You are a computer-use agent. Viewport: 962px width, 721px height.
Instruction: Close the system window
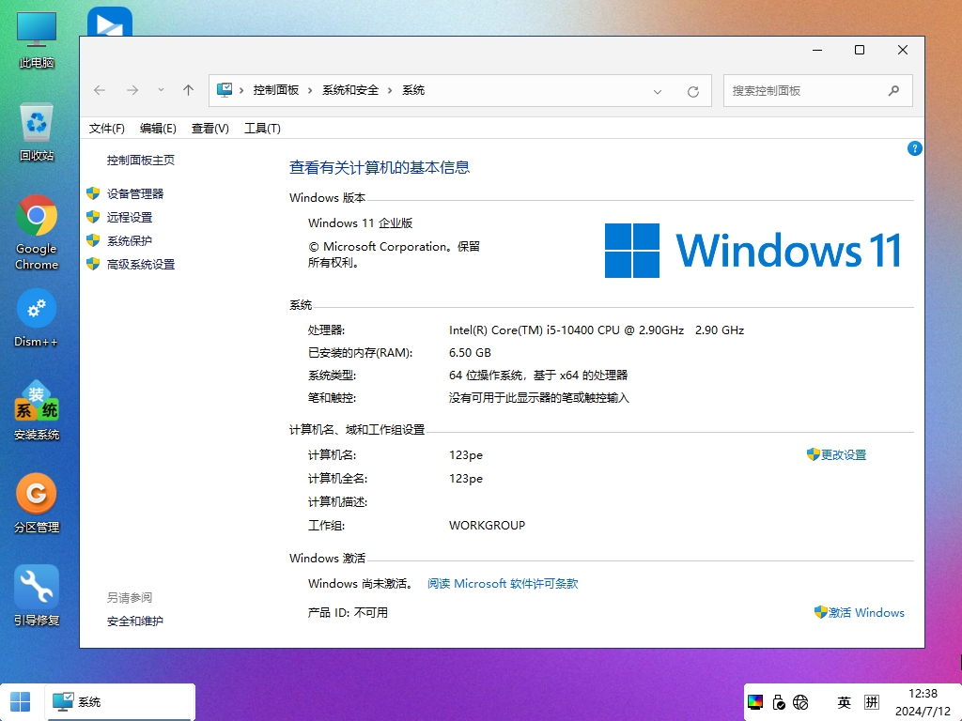click(x=903, y=51)
